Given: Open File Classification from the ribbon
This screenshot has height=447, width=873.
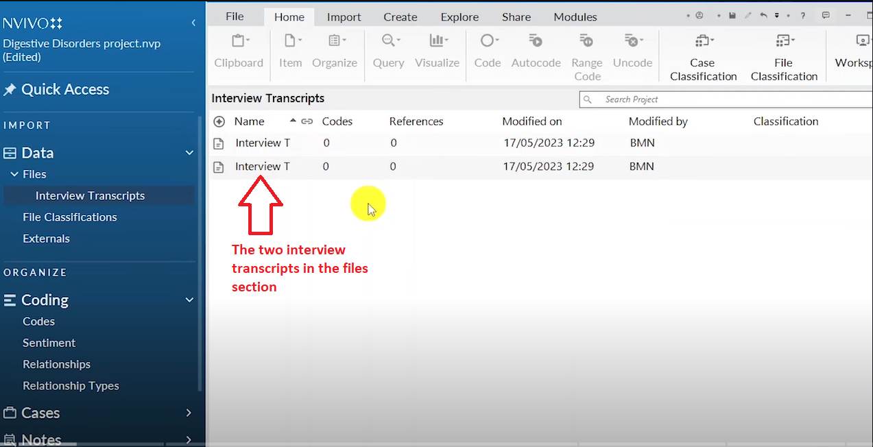Looking at the screenshot, I should (x=783, y=55).
